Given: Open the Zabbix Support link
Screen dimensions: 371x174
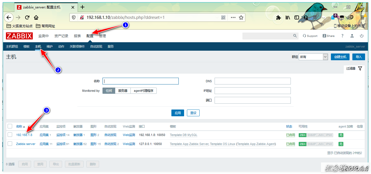Looking at the screenshot, I should (310, 36).
